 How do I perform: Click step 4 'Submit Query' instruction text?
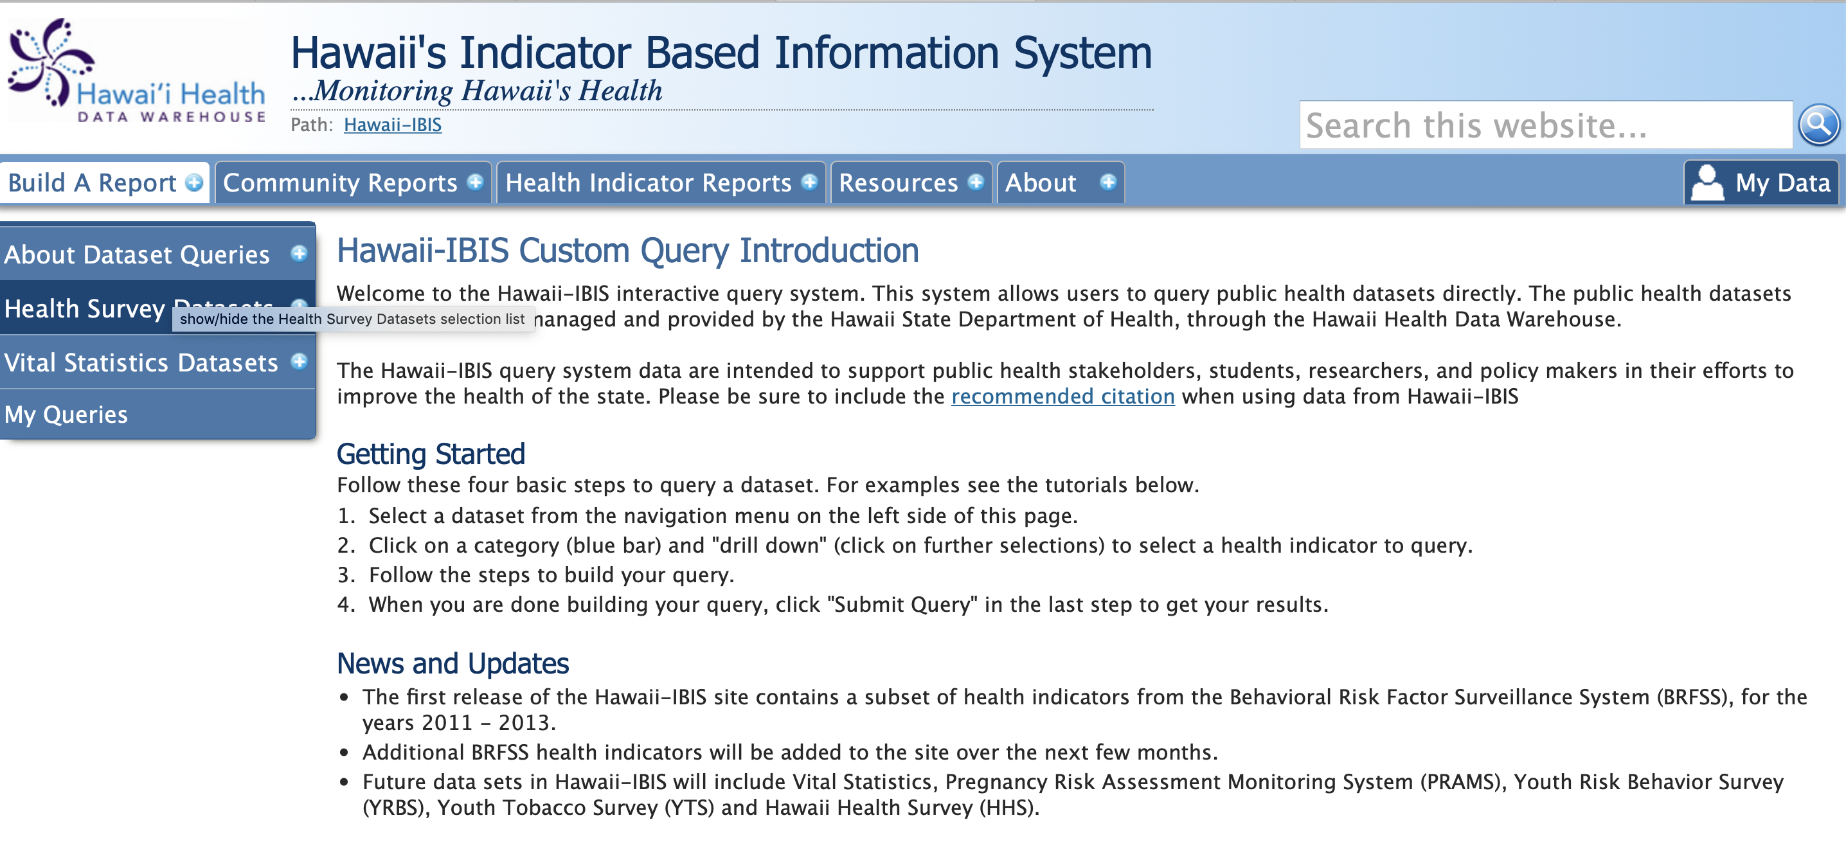[848, 604]
